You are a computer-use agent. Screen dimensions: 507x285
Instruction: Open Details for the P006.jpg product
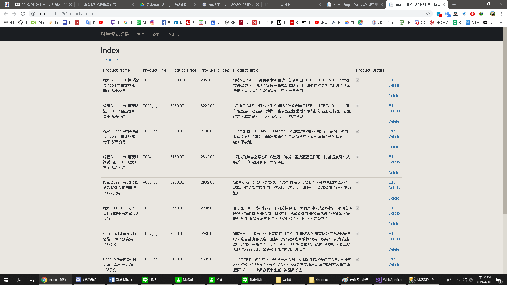(394, 213)
